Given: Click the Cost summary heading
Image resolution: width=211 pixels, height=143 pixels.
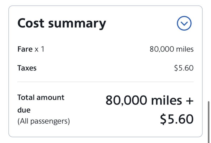Looking at the screenshot, I should [61, 23].
